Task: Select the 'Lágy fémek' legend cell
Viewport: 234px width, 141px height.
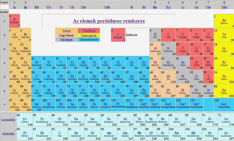Action: coord(67,35)
